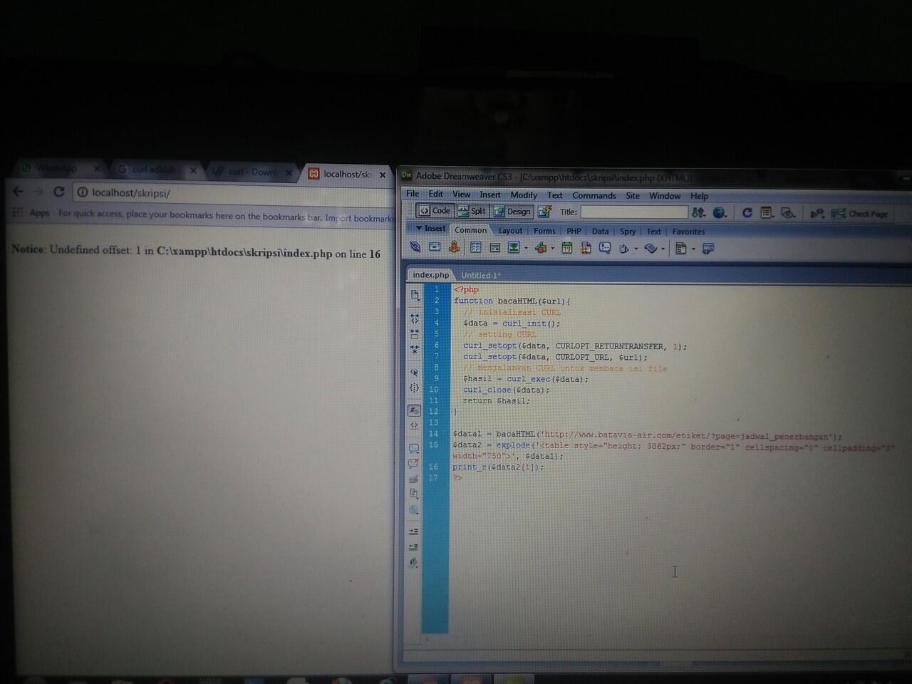Go back in the Chrome browser
This screenshot has height=684, width=912.
click(19, 191)
